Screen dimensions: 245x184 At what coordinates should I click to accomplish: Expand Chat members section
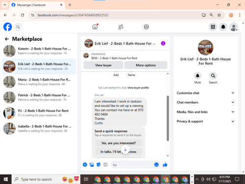(205, 103)
